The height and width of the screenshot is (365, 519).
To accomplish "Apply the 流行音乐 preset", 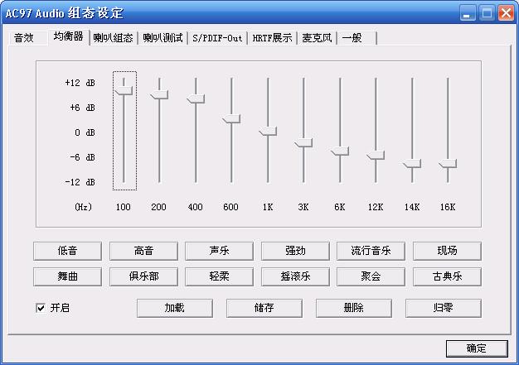I will tap(371, 251).
